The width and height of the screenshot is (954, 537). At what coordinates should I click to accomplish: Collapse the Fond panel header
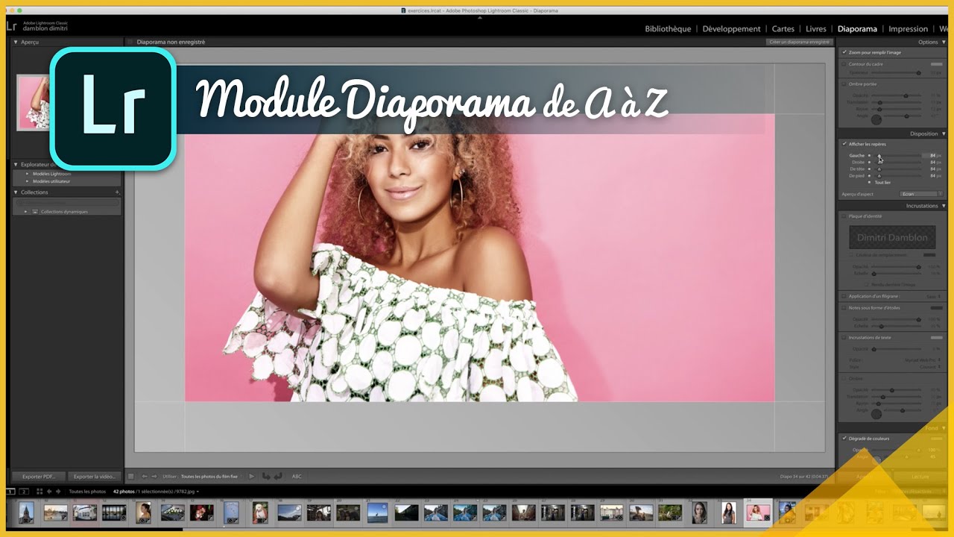tap(944, 428)
